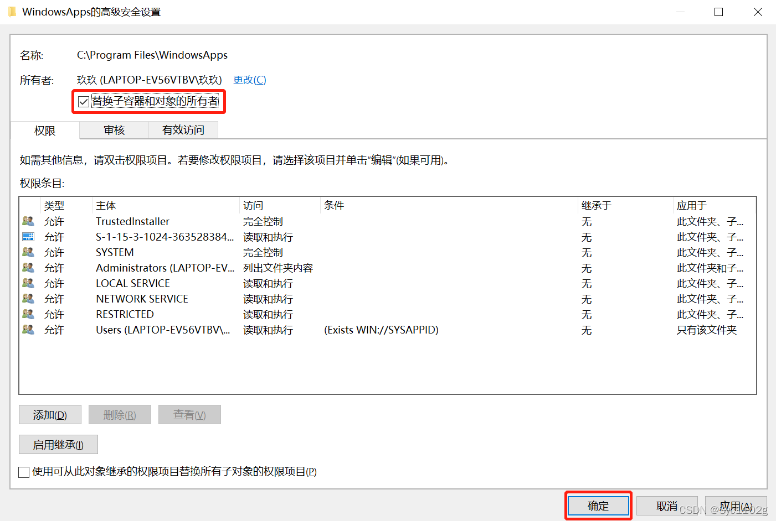Open the 有效访问 tab
The width and height of the screenshot is (776, 521).
point(183,130)
